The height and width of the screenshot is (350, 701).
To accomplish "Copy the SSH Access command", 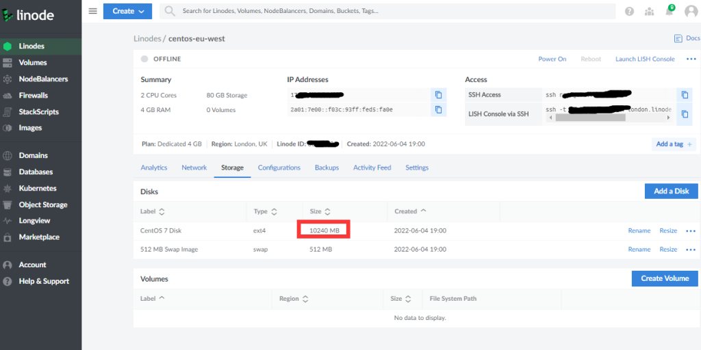I will click(685, 94).
